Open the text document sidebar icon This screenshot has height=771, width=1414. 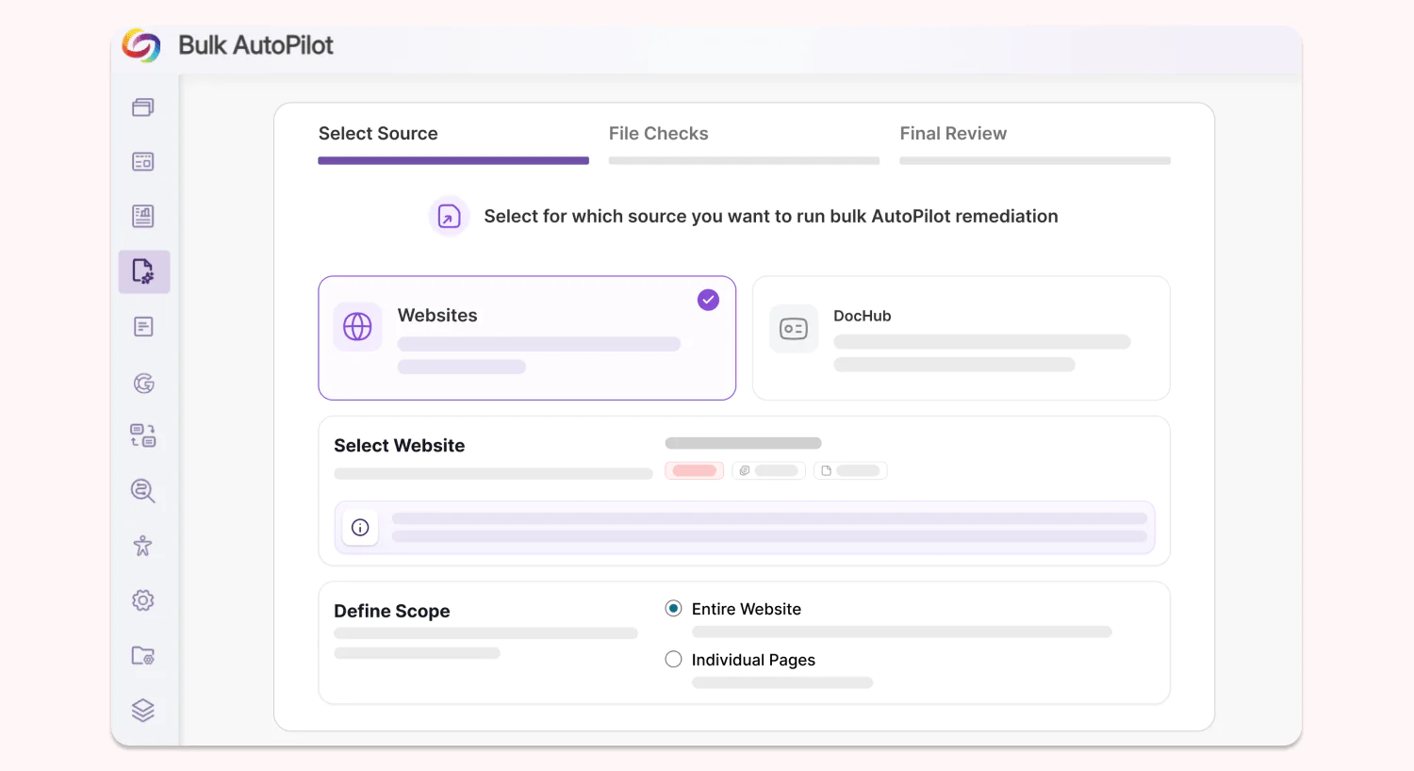pyautogui.click(x=143, y=327)
